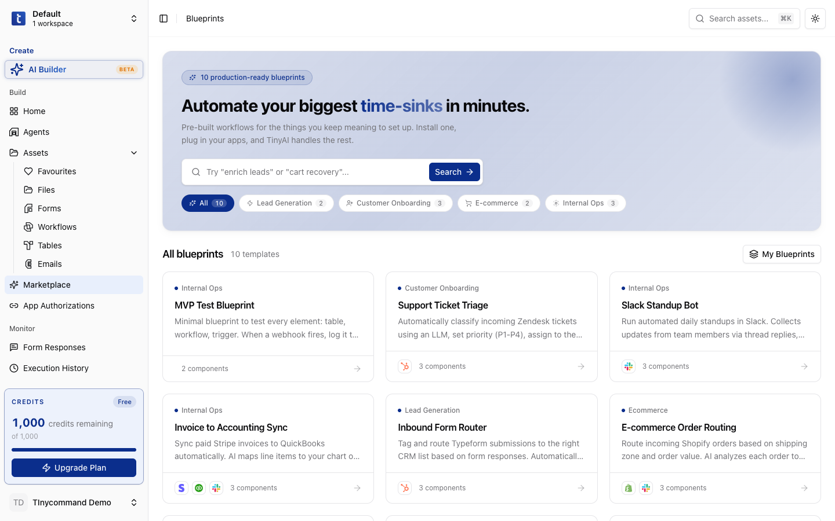Click the arrow on Inbound Form Router card

pyautogui.click(x=581, y=488)
